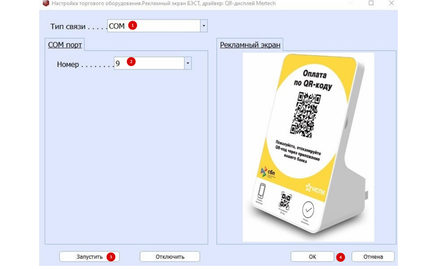Click the Номер label

(x=68, y=65)
